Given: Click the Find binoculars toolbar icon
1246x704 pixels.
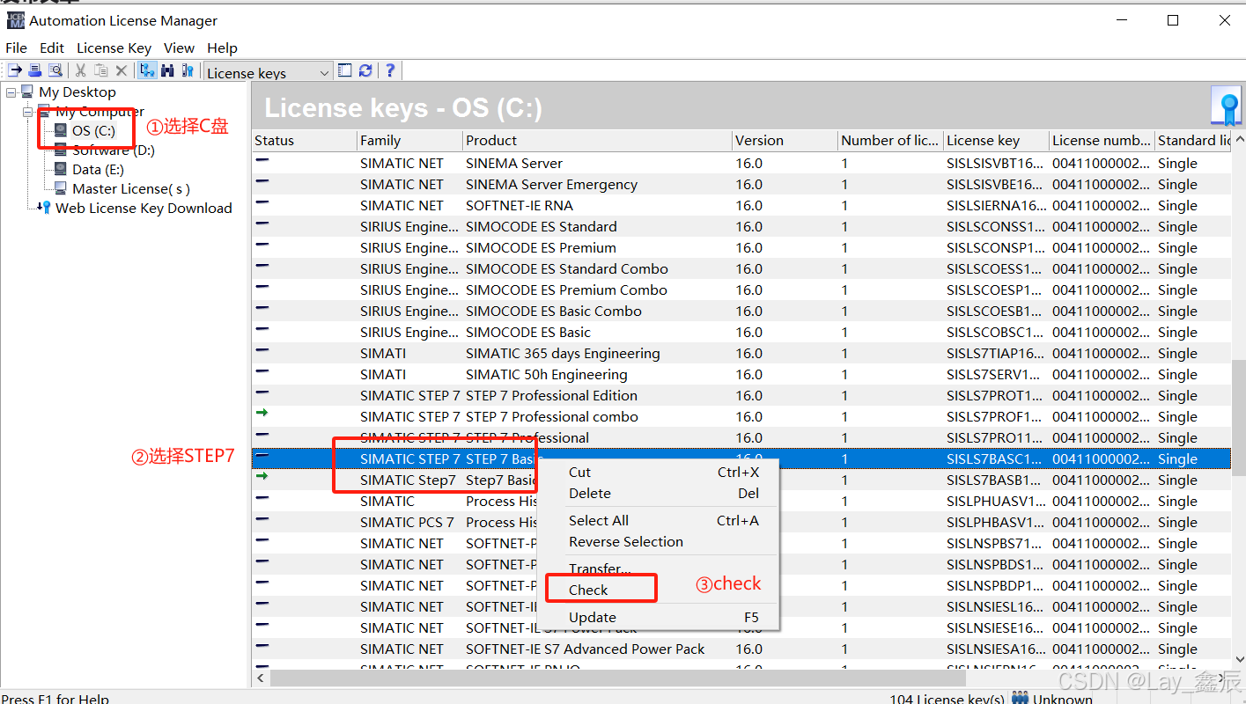Looking at the screenshot, I should click(x=167, y=70).
